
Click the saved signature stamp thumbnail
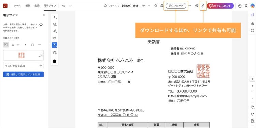coord(22,55)
